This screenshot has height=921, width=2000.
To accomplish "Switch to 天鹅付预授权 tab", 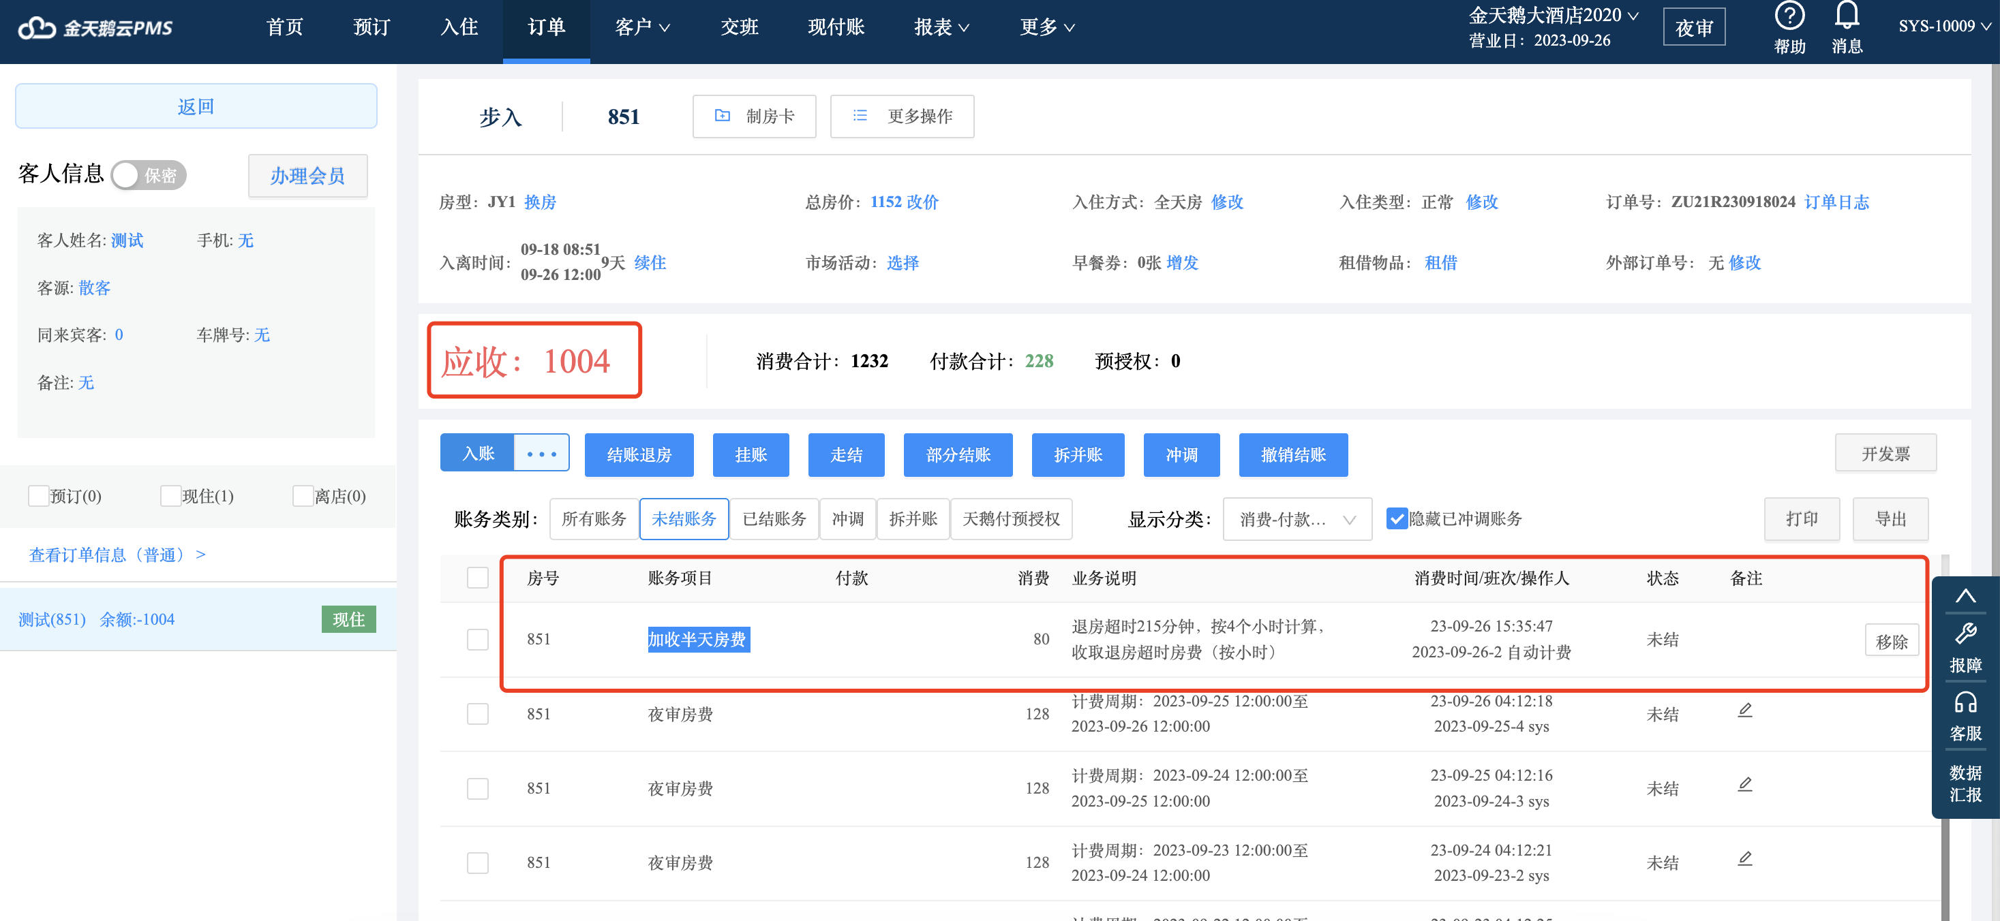I will point(1011,519).
